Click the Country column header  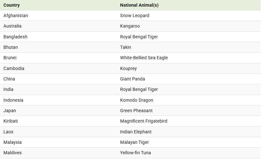tap(11, 5)
